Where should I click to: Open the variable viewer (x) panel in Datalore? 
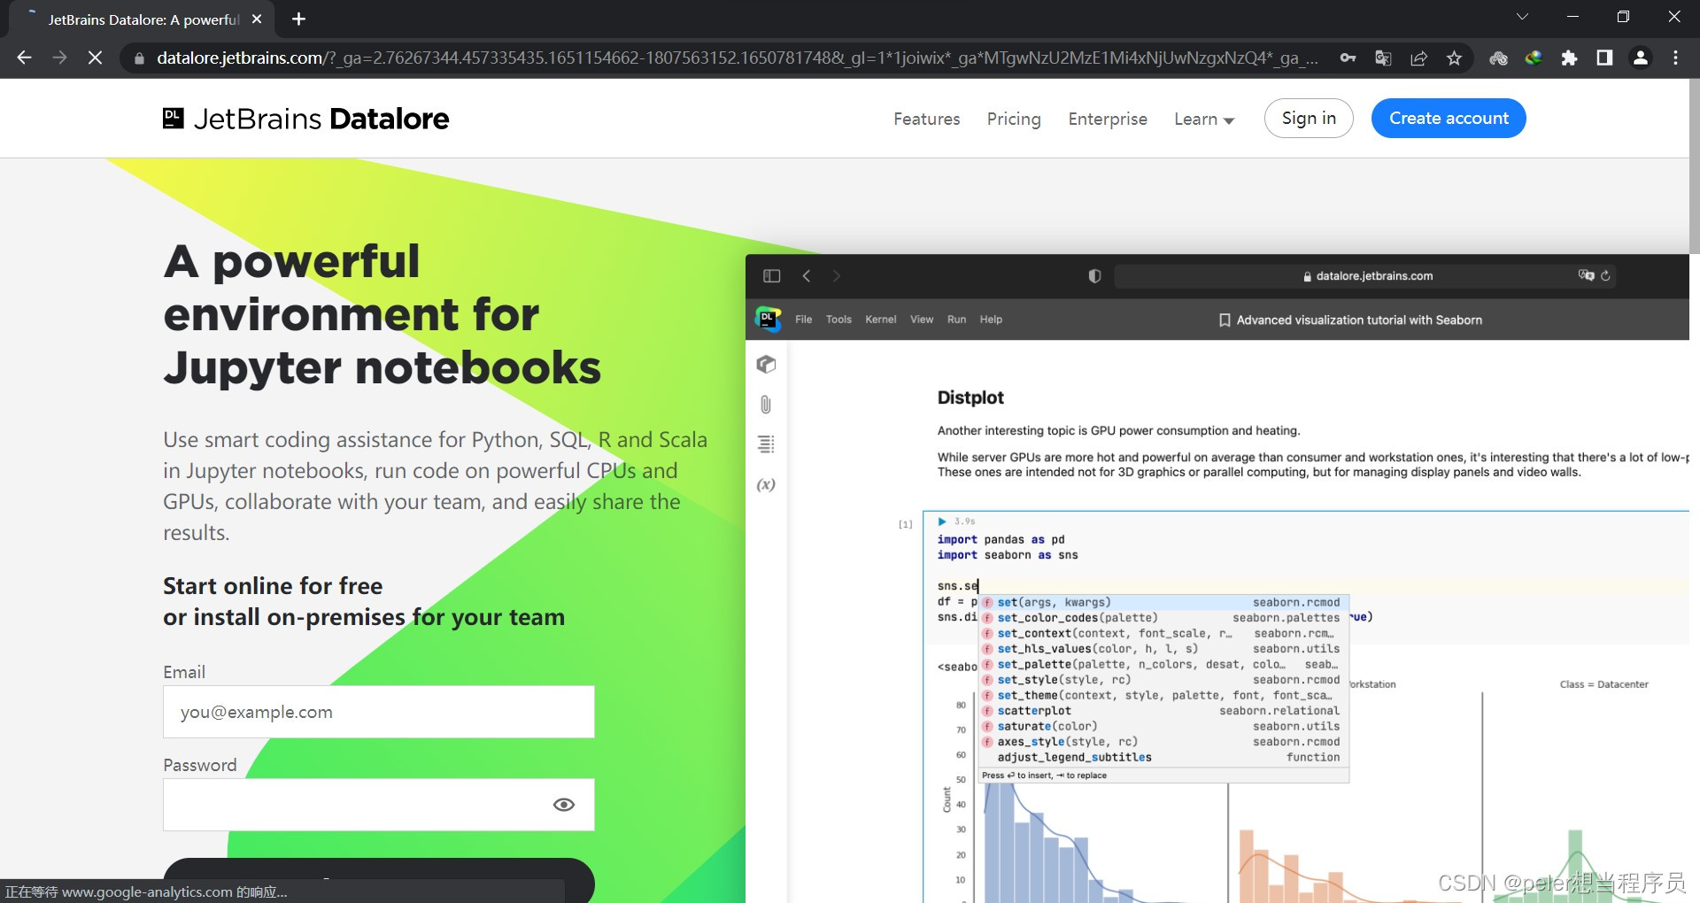click(765, 484)
